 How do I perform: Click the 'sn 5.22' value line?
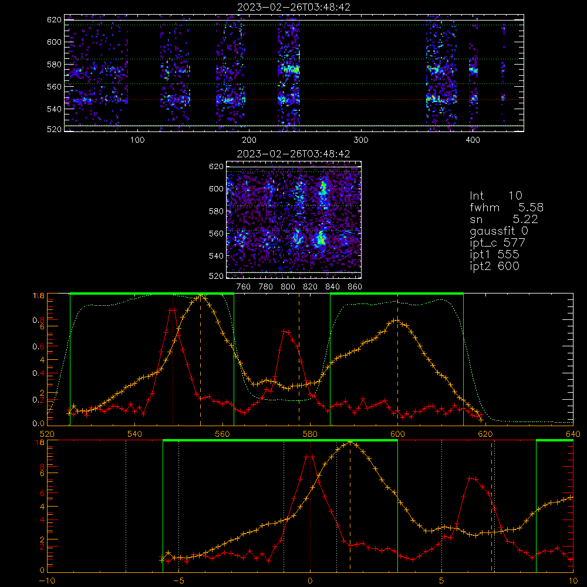504,219
